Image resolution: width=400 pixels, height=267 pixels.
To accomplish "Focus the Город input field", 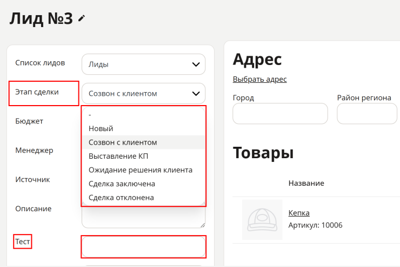I will (280, 114).
